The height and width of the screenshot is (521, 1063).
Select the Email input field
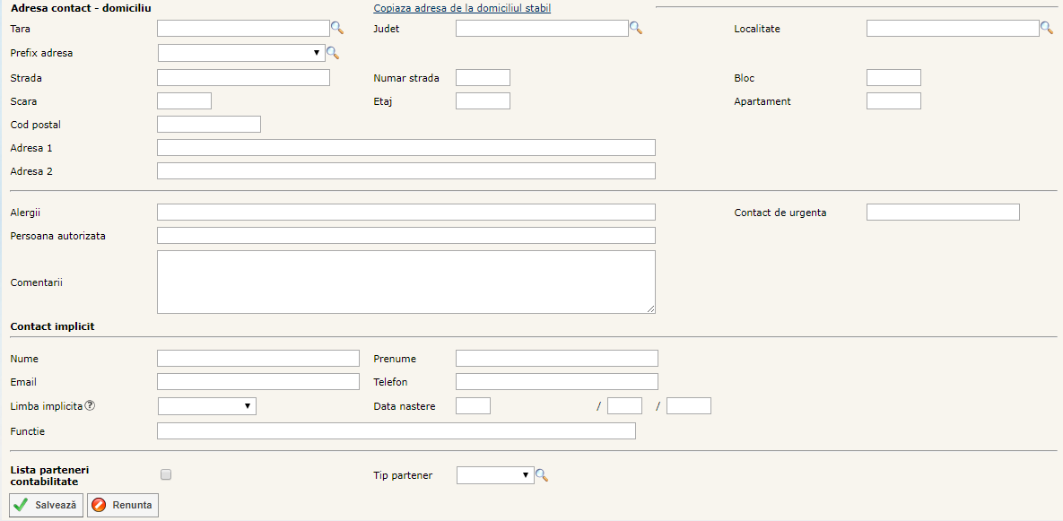tap(257, 382)
